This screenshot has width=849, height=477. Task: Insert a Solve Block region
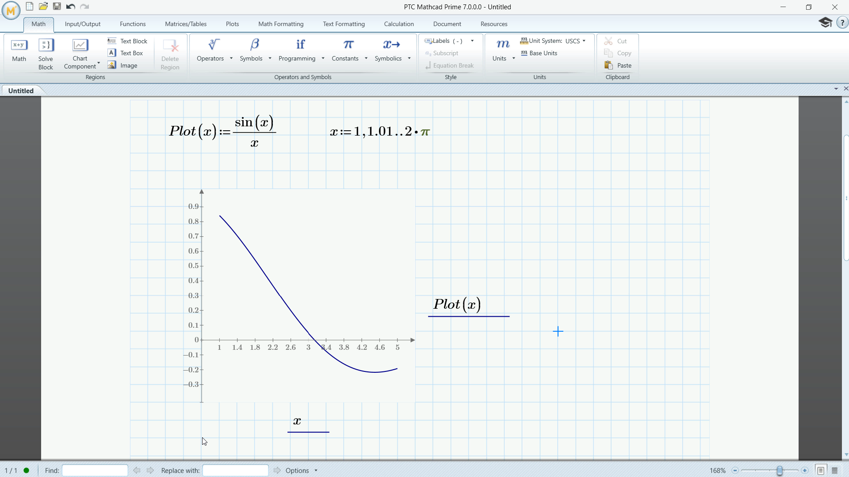click(x=46, y=54)
